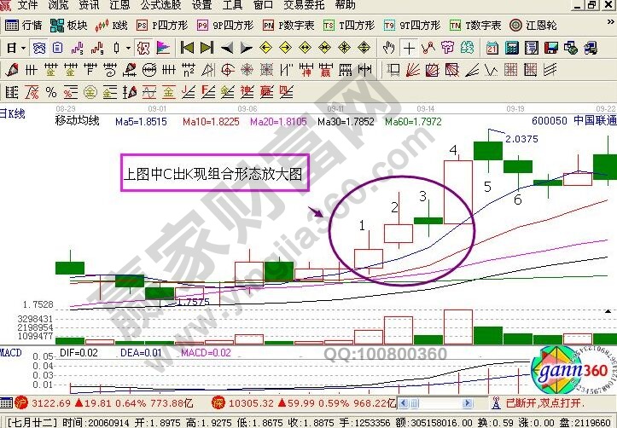Click the MACD indicator panel label

pos(10,352)
